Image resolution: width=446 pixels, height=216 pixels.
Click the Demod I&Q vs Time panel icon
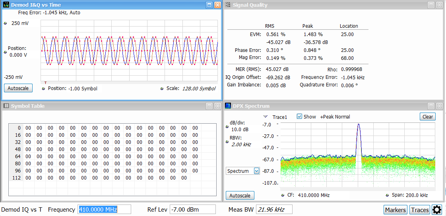6,5
